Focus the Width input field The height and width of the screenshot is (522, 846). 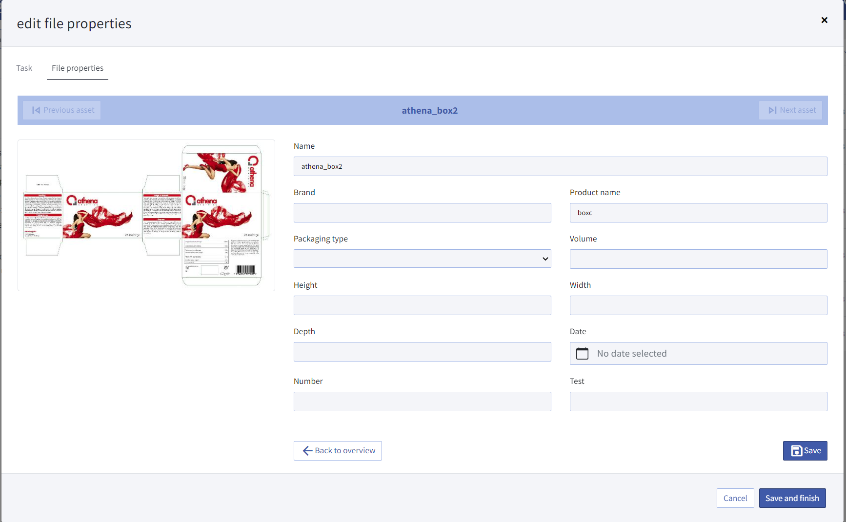(x=698, y=305)
